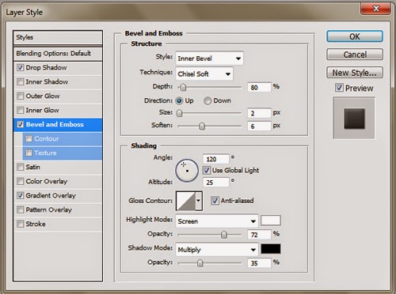Toggle the Anti-aliased checkbox
This screenshot has width=396, height=294.
pyautogui.click(x=215, y=201)
